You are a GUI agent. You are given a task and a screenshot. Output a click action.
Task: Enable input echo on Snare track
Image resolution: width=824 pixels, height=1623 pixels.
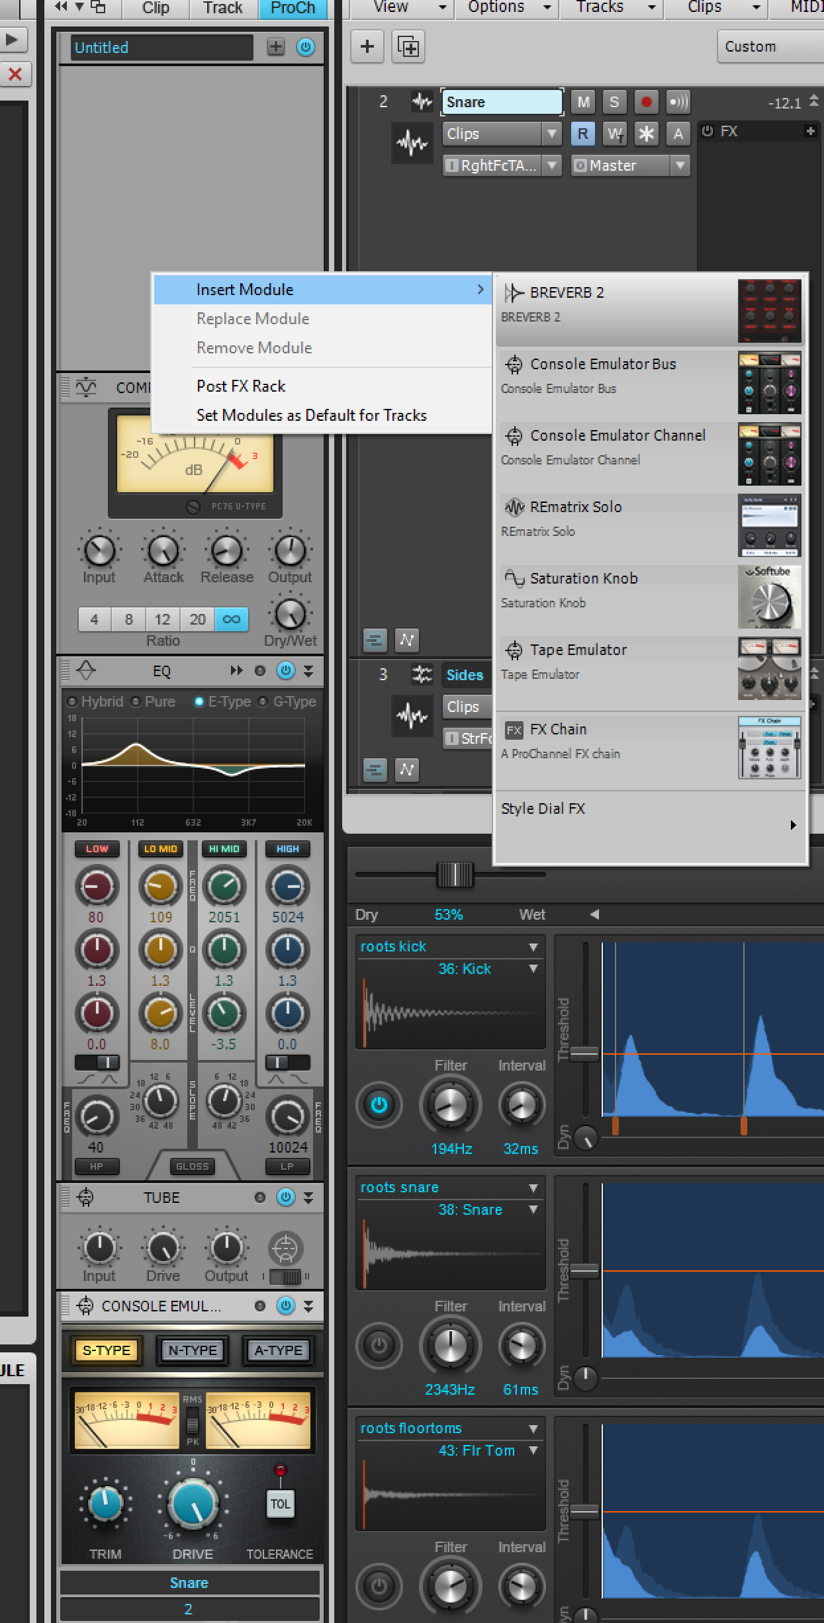[678, 102]
